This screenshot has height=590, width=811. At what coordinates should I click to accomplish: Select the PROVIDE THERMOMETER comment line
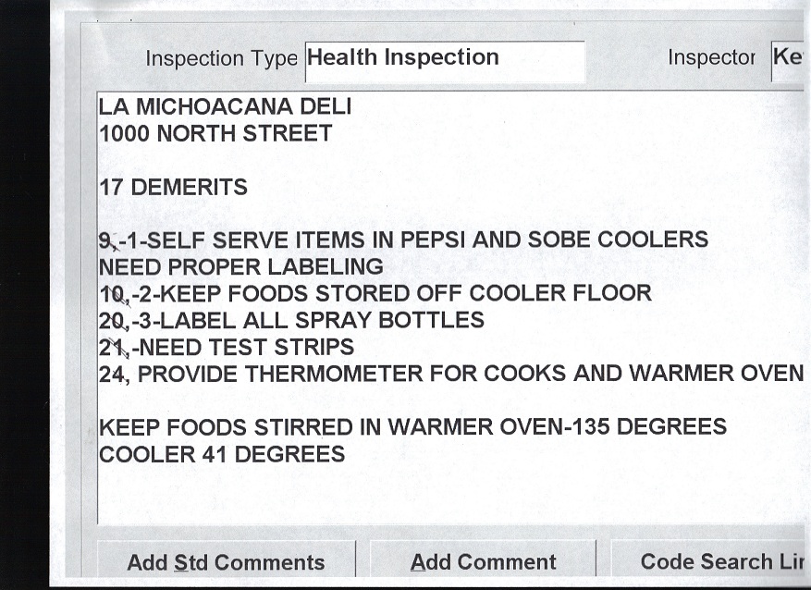pyautogui.click(x=451, y=375)
